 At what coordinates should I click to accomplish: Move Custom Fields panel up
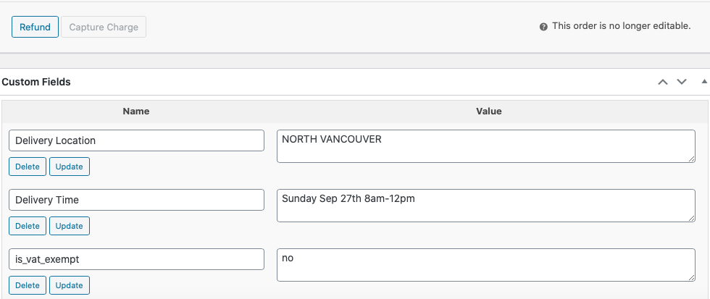662,82
